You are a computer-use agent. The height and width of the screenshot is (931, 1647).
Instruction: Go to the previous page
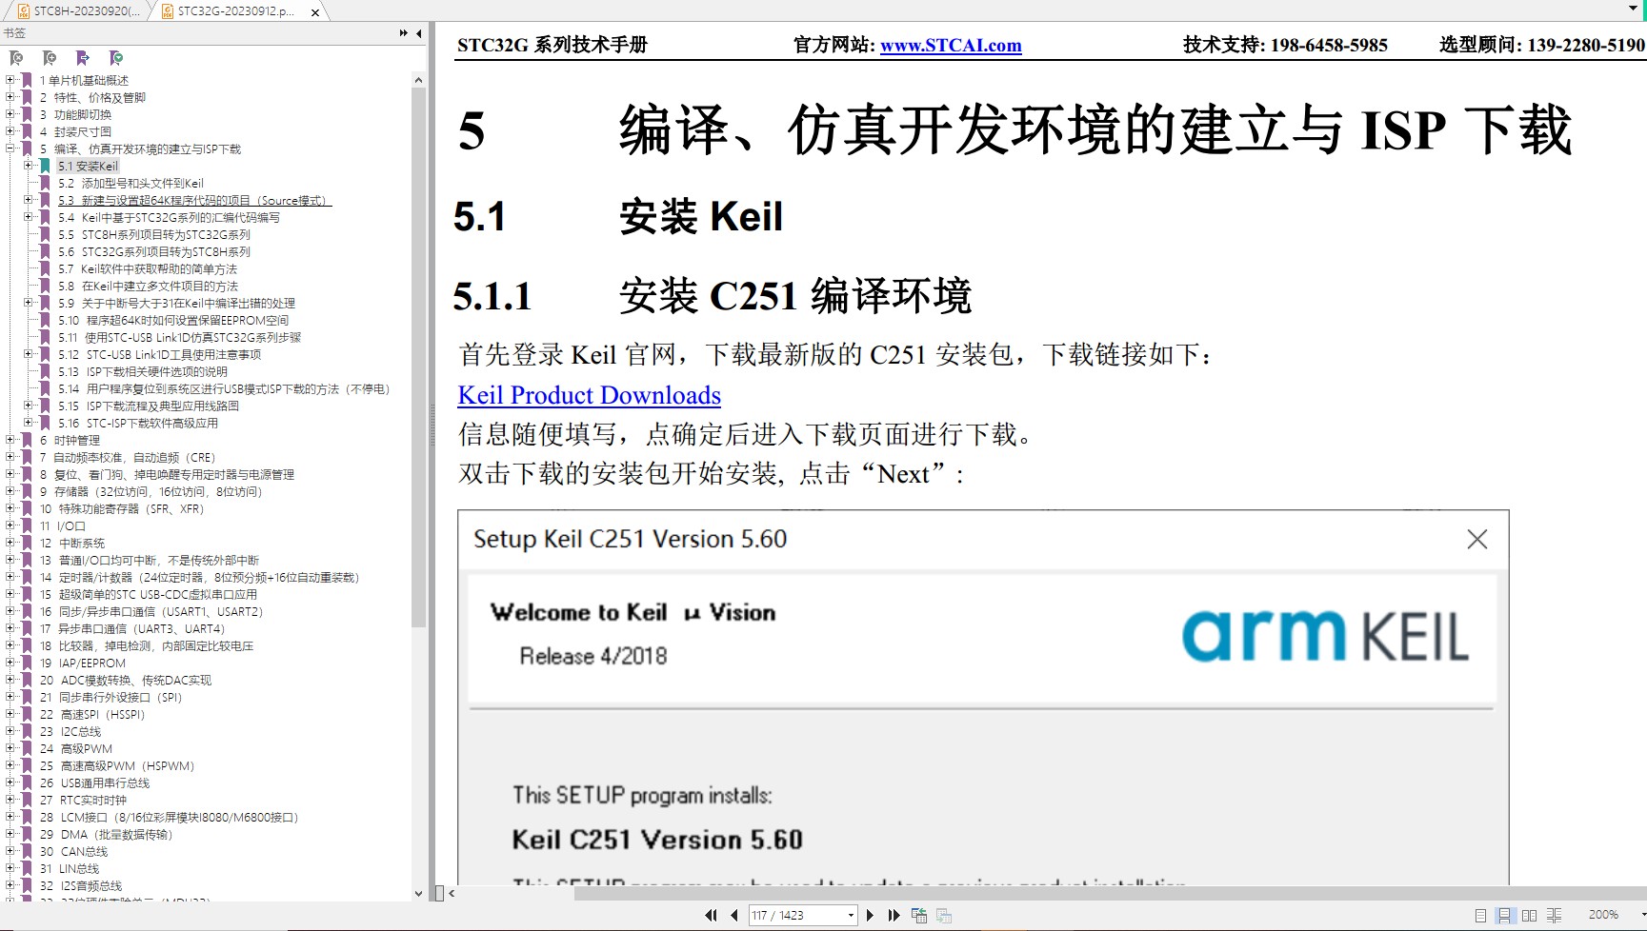[734, 915]
